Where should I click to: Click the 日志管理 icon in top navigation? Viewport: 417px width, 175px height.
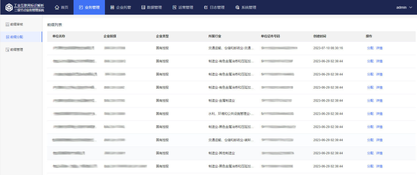point(205,7)
